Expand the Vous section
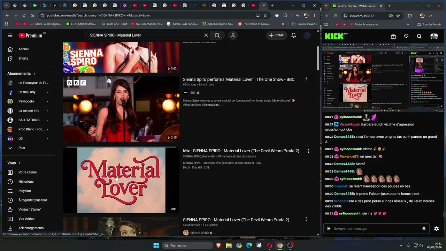Viewport: 446px width, 251px height. (14, 163)
